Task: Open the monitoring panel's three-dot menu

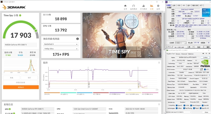Action: click(159, 63)
